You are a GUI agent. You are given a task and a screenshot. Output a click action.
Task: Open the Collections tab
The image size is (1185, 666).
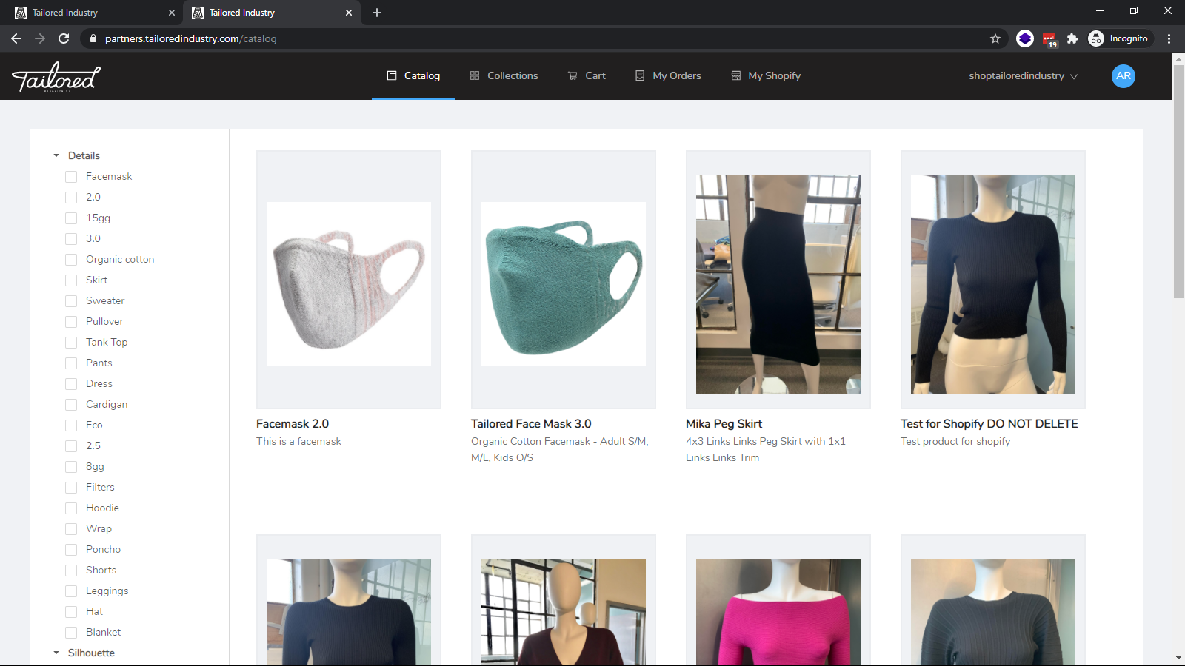(x=504, y=75)
